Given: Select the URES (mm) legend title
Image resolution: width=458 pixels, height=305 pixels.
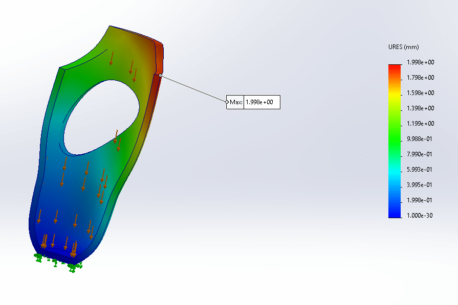Looking at the screenshot, I should click(x=403, y=47).
